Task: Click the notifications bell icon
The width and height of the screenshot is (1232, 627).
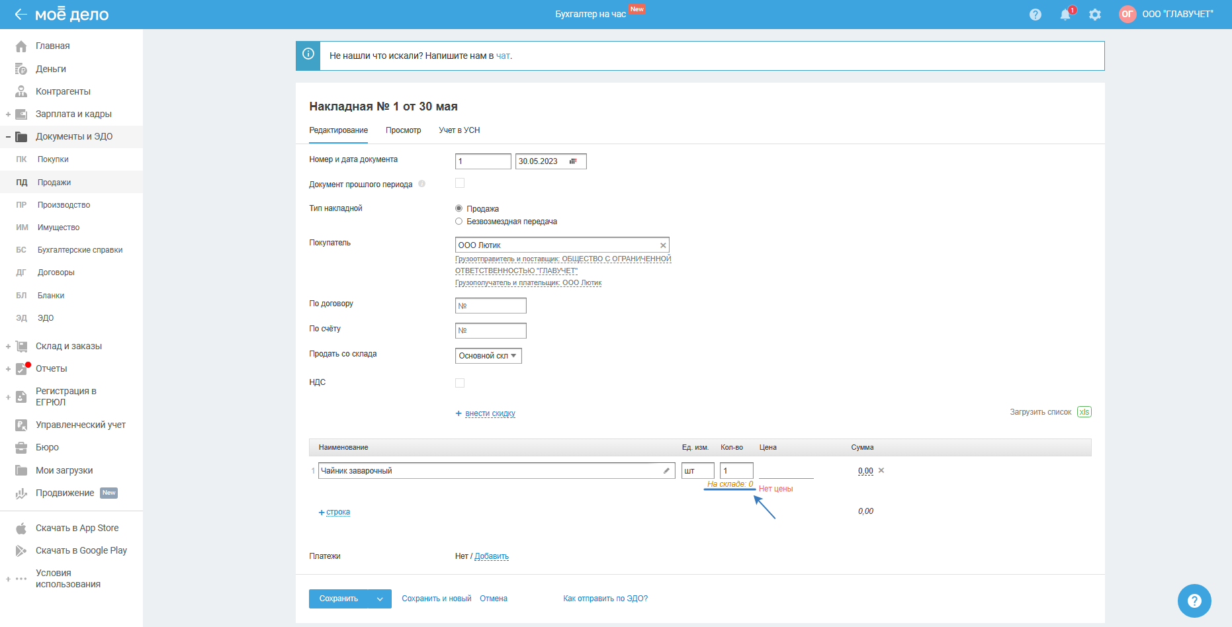Action: (1065, 15)
